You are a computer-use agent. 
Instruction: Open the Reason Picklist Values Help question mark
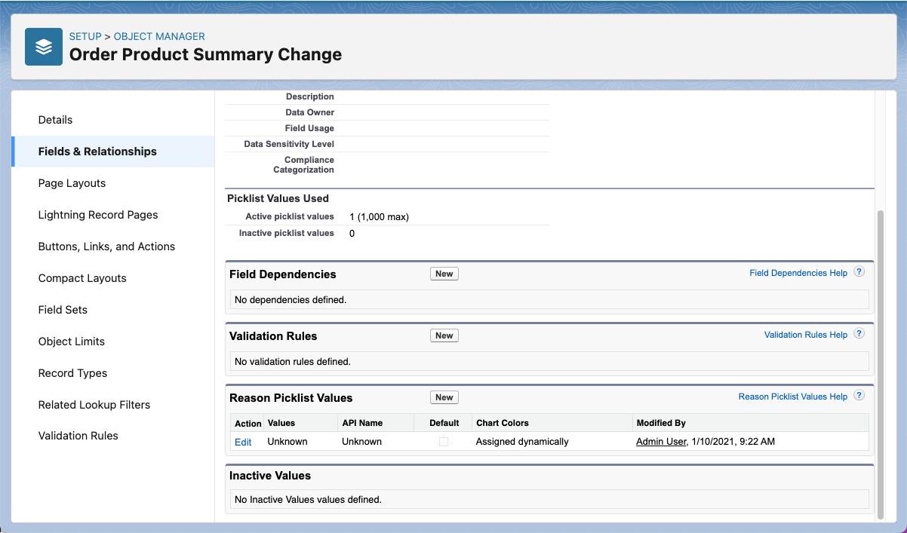(859, 395)
